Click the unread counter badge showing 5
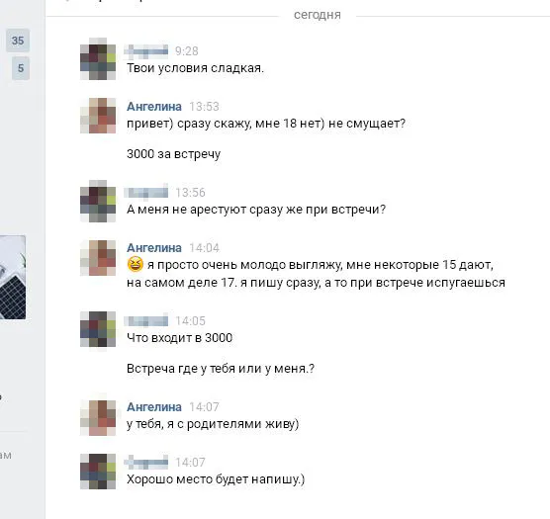Viewport: 550px width, 519px height. pos(21,68)
